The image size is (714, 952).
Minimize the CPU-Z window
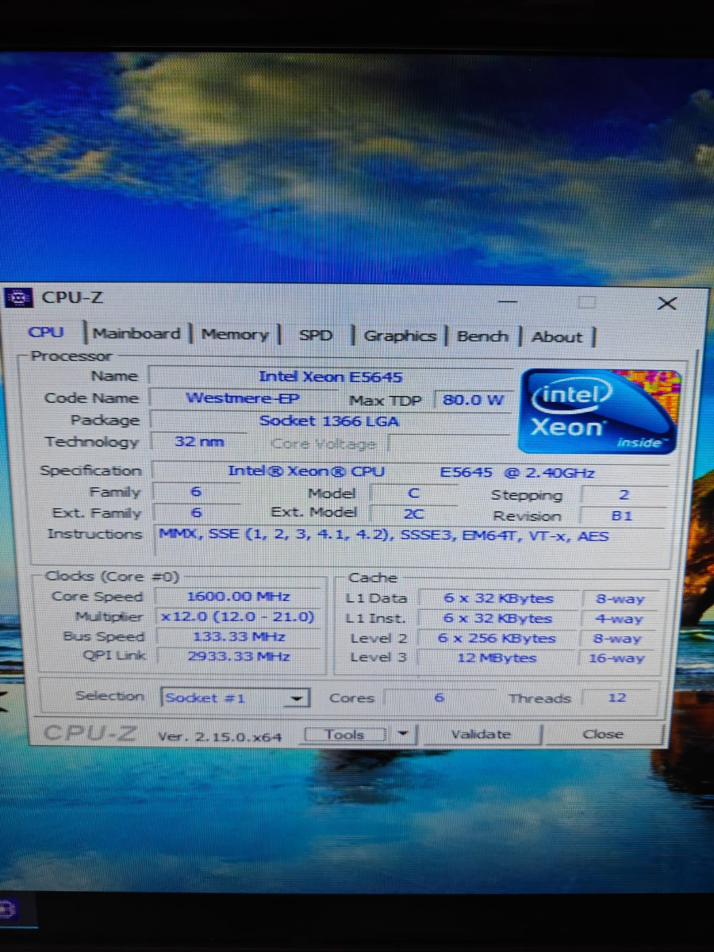tap(508, 302)
